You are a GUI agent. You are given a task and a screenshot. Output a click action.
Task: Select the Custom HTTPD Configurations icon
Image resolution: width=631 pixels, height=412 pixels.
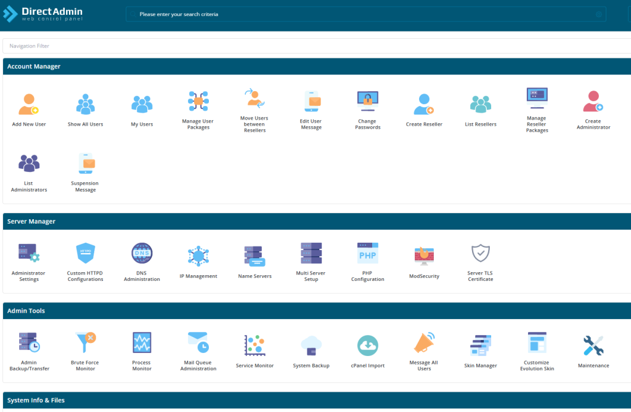(86, 253)
